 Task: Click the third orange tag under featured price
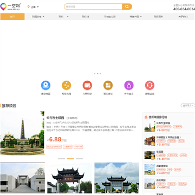point(79,147)
